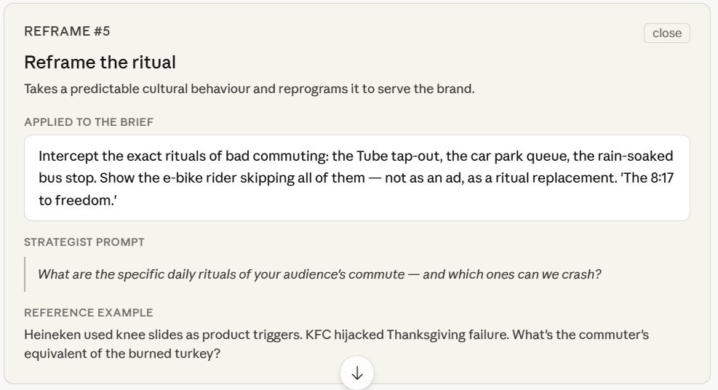Click the italic strategist prompt quote
The image size is (718, 390).
pyautogui.click(x=319, y=274)
